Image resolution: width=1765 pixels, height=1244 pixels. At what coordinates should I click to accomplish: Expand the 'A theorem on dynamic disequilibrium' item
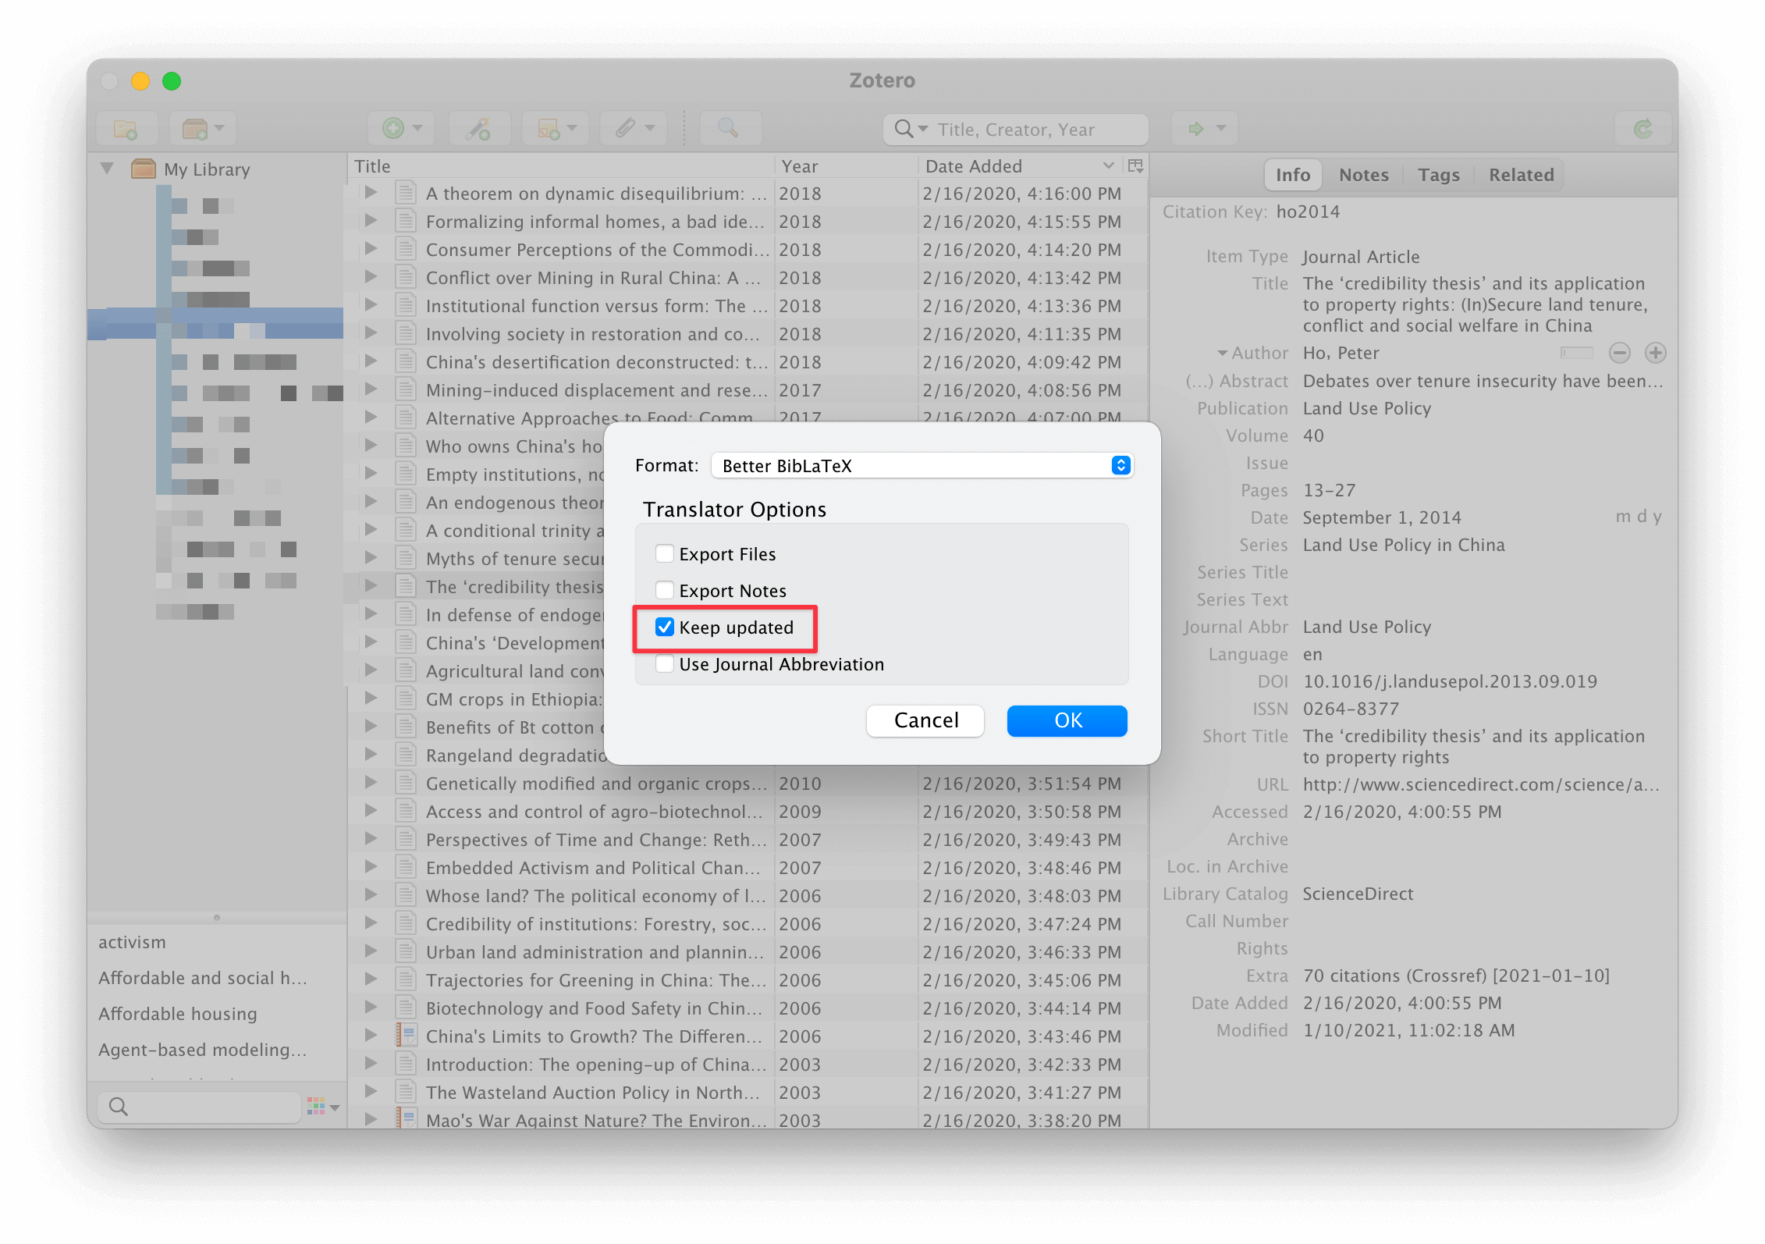click(x=371, y=193)
